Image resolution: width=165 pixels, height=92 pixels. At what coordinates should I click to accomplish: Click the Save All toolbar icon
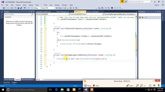21,8
